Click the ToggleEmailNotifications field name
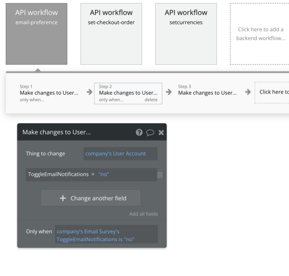This screenshot has width=289, height=276. click(58, 174)
